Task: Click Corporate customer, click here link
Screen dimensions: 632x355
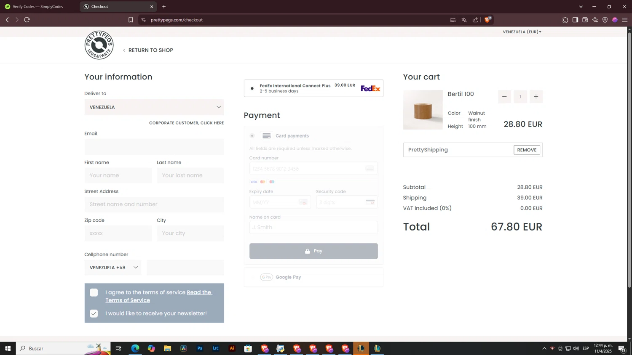Action: pos(187,123)
